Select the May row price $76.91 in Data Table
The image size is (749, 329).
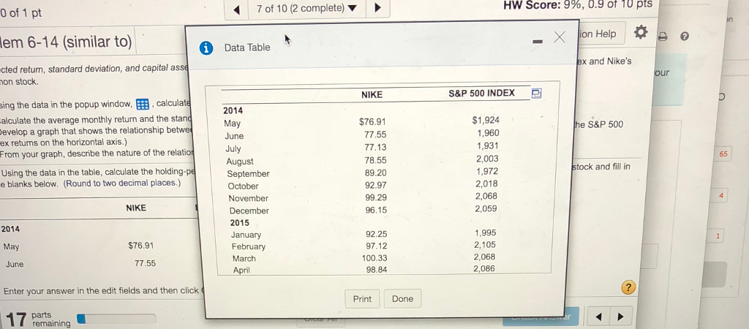tap(372, 122)
